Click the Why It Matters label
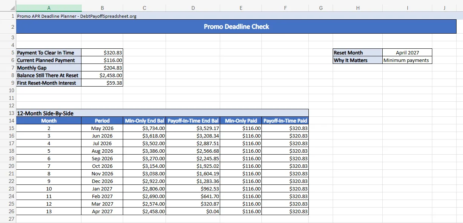The width and height of the screenshot is (463, 223). [358, 60]
